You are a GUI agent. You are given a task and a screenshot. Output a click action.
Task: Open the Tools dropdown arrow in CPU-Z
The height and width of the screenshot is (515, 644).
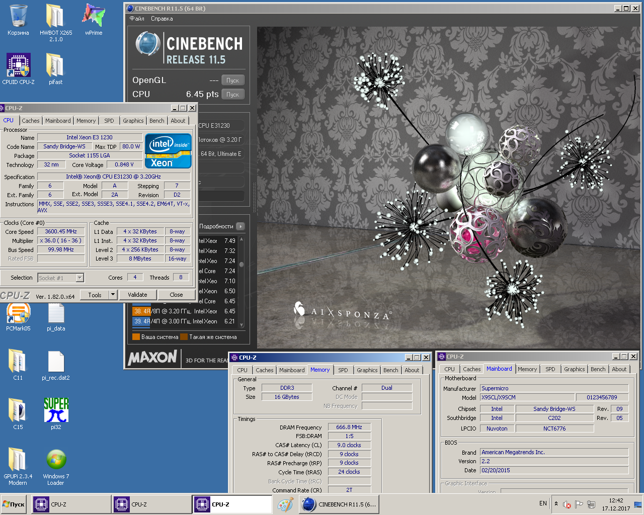(x=113, y=295)
